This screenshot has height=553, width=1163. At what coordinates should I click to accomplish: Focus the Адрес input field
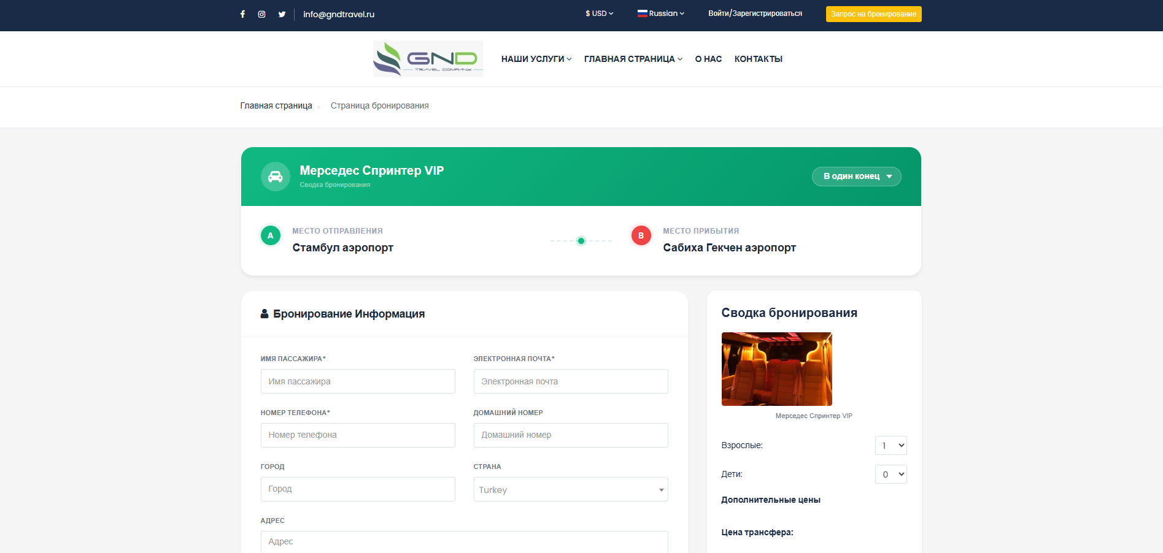(465, 542)
